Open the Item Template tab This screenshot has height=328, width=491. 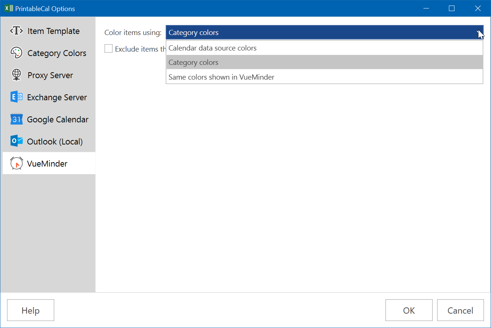49,31
